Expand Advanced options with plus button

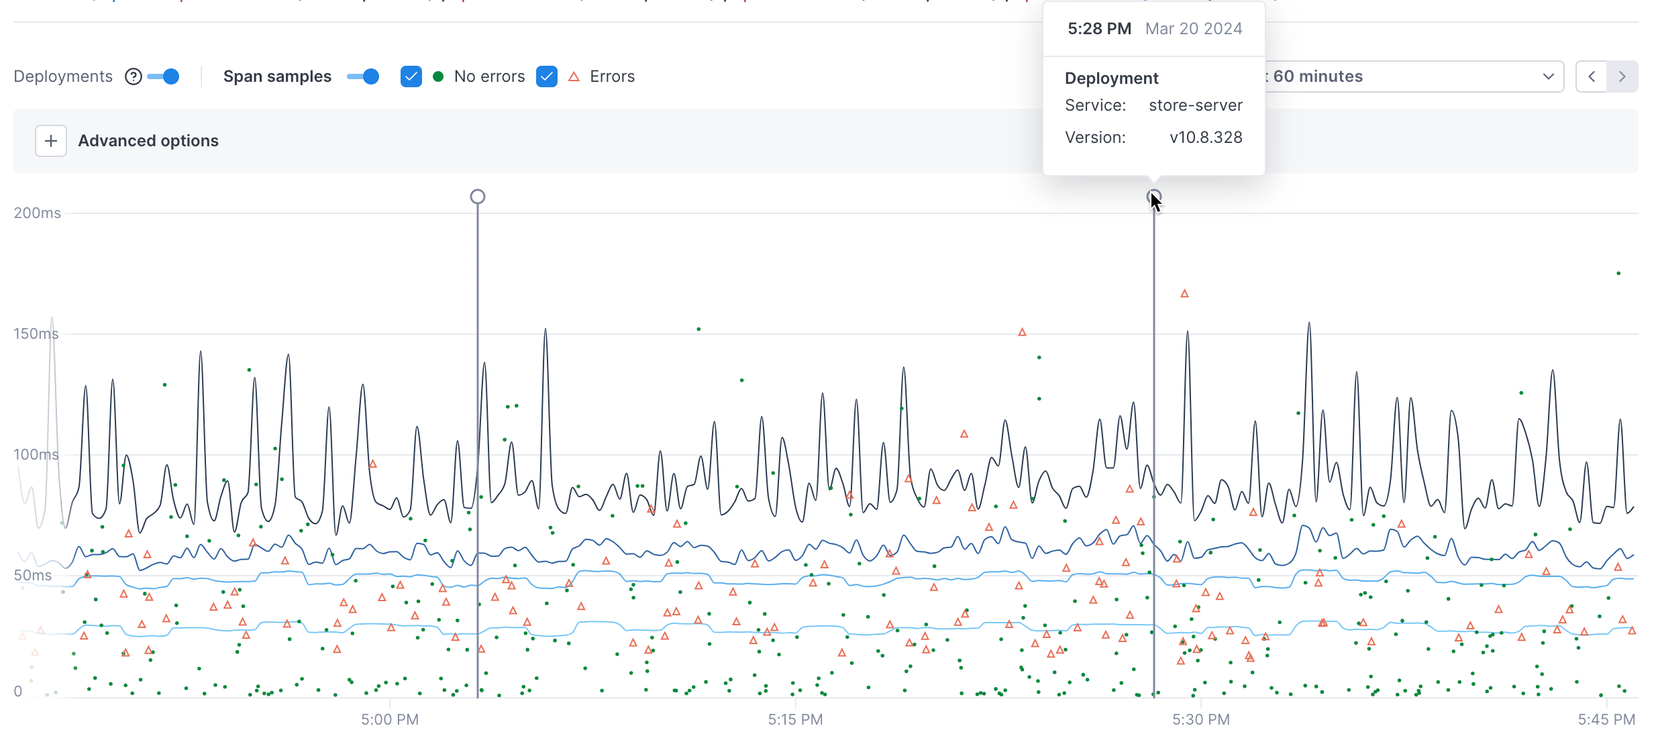coord(51,141)
